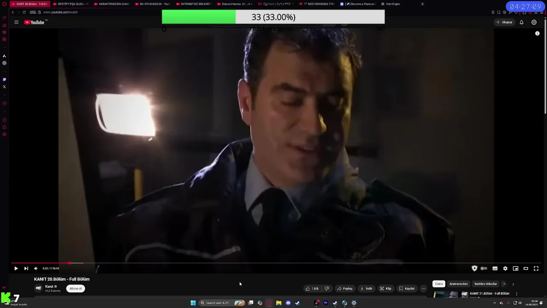
Task: Switch to SPOTIFY İFŞA OLDU tab
Action: click(71, 4)
